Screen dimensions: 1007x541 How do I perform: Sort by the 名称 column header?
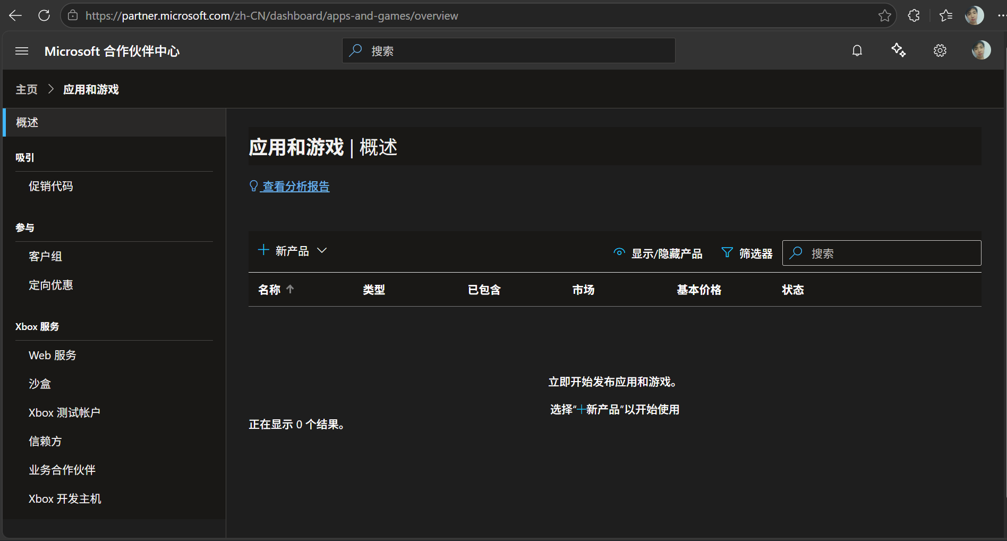pyautogui.click(x=269, y=290)
